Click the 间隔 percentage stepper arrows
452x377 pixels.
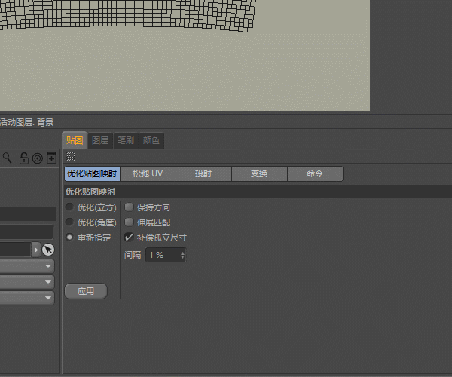pyautogui.click(x=182, y=256)
